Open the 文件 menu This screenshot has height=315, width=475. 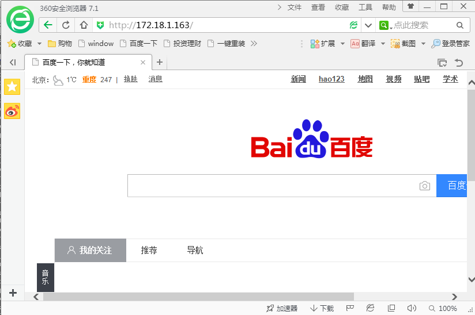click(x=294, y=7)
